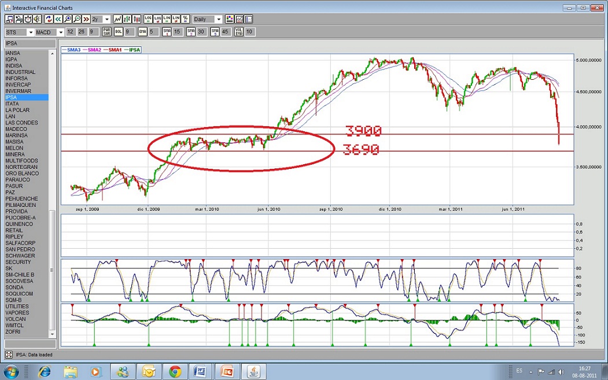Click the print chart toolbar icon
This screenshot has width=608, height=380.
19,19
